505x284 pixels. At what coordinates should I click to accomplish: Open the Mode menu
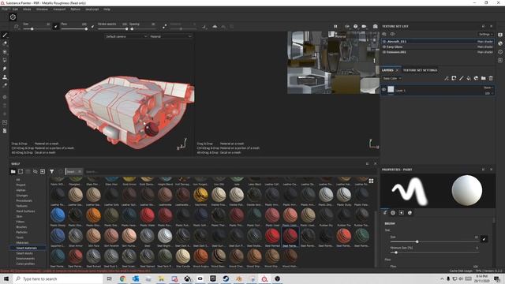click(x=27, y=9)
